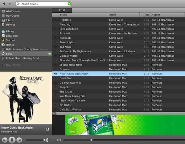
Task: Skip to the previous track
Action: click(5, 140)
